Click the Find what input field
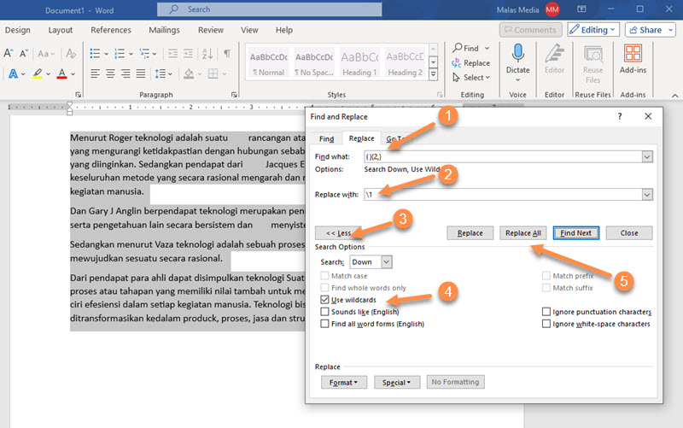Screen dimensions: 683x428 [503, 157]
